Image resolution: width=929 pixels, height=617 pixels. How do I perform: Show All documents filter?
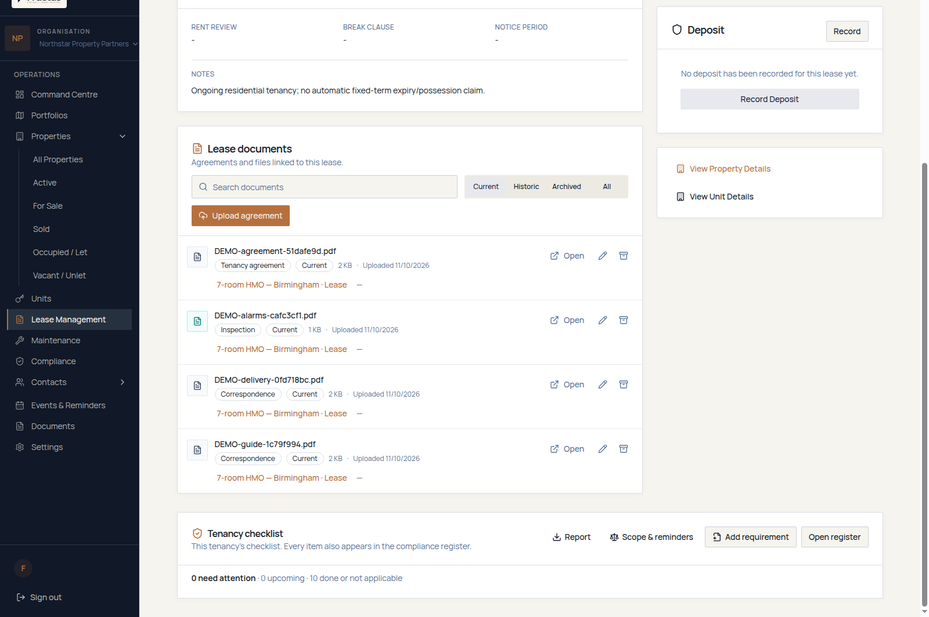tap(607, 187)
